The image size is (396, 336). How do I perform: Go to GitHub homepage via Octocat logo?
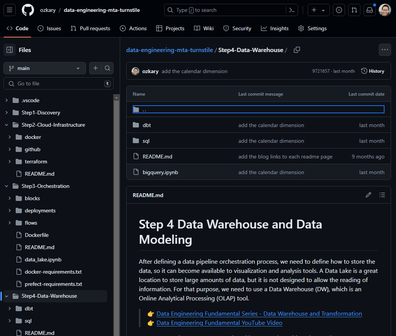tap(28, 10)
